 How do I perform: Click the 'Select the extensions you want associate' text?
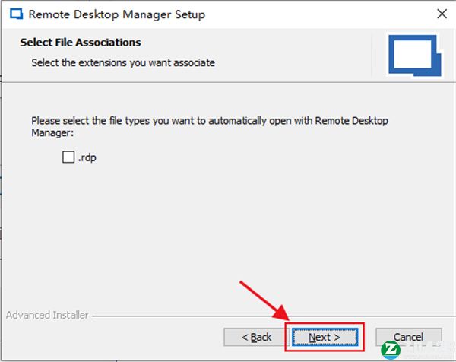pos(123,63)
